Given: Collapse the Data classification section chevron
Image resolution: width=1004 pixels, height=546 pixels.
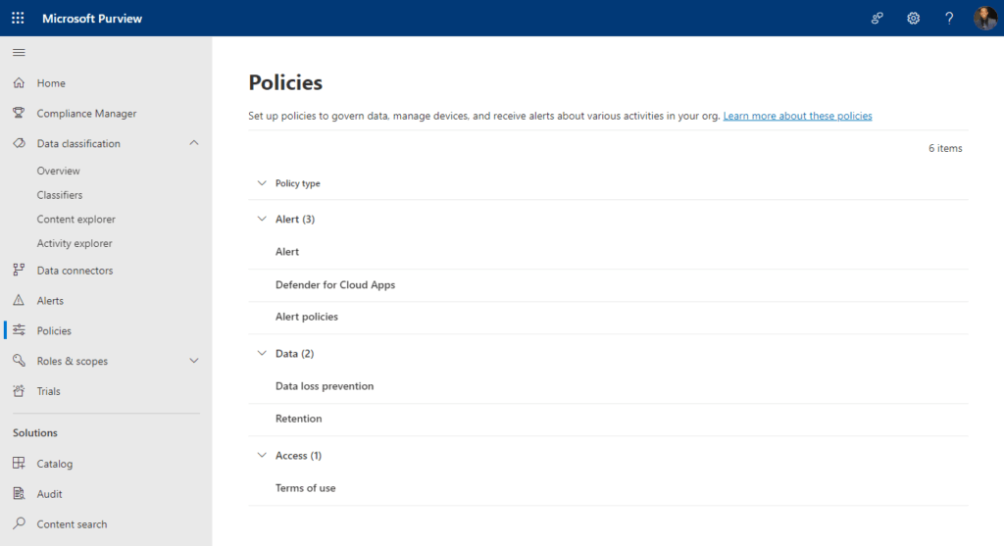Looking at the screenshot, I should click(x=194, y=143).
